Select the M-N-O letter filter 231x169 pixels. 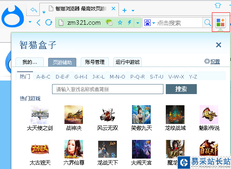pos(117,77)
